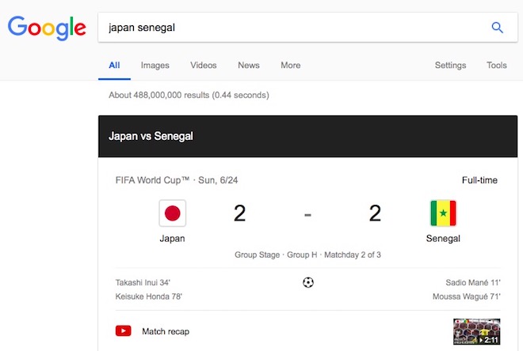This screenshot has height=351, width=523.
Task: Click Senegal's score of 2
Action: [x=375, y=213]
